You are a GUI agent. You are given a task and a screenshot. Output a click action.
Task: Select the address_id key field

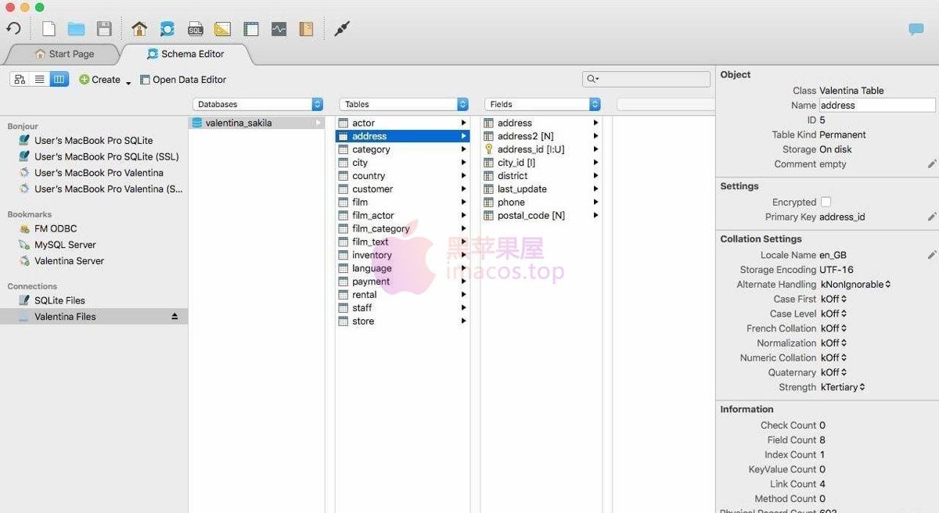coord(541,149)
